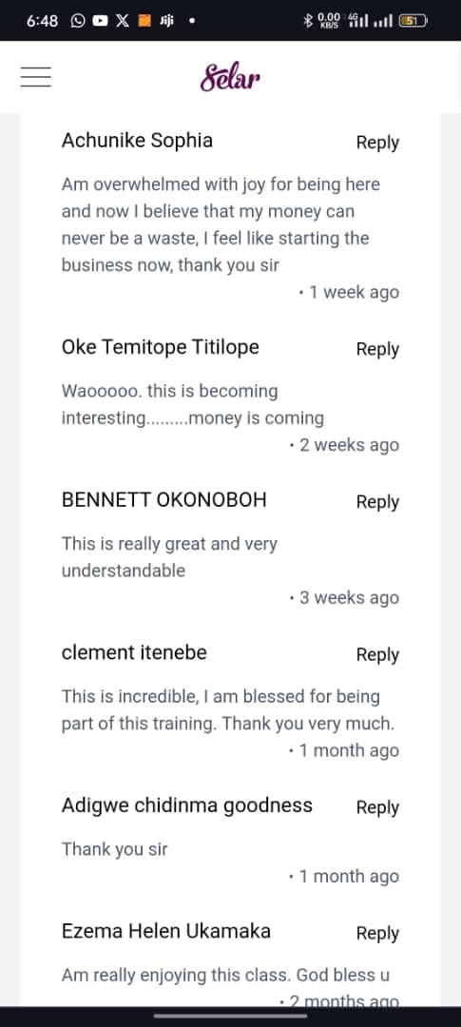Reply to clement itenebe's comment
This screenshot has width=461, height=1027.
click(377, 654)
